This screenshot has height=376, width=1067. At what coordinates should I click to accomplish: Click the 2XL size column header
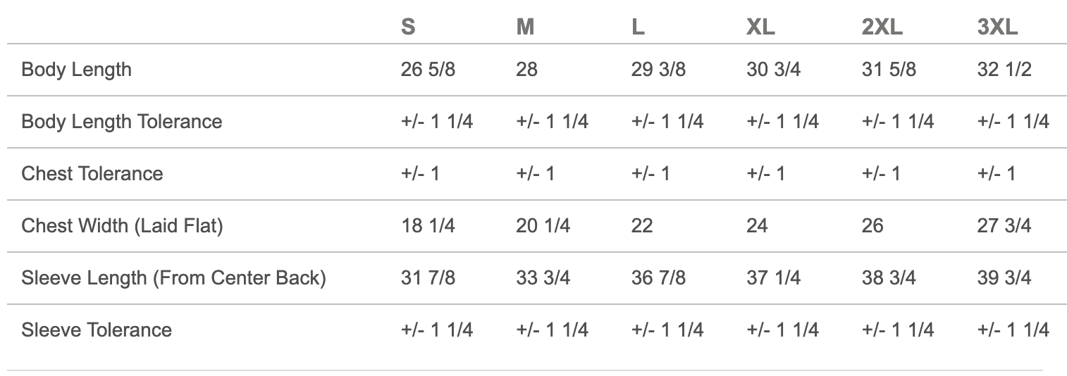click(x=882, y=27)
